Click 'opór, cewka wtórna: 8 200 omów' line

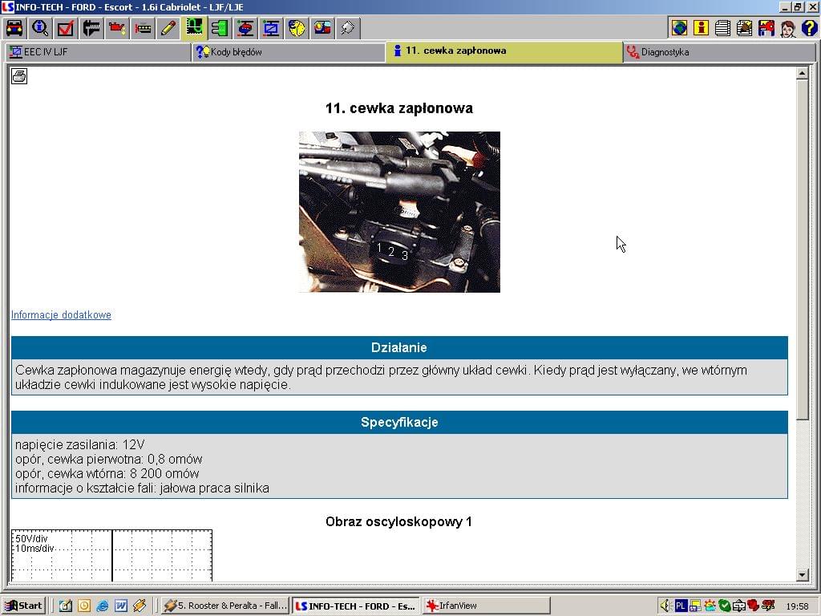pos(107,474)
